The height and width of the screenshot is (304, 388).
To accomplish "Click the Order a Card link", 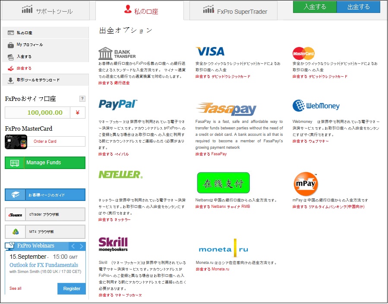I will pos(45,141).
